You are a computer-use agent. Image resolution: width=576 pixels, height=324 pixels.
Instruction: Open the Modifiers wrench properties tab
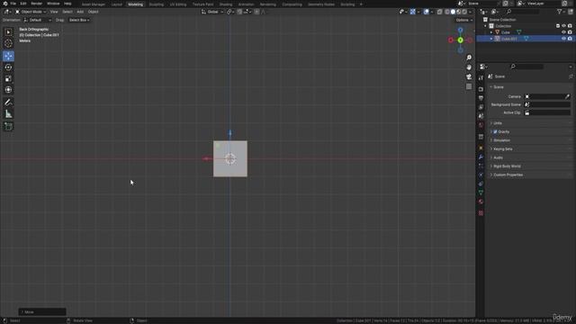481,157
